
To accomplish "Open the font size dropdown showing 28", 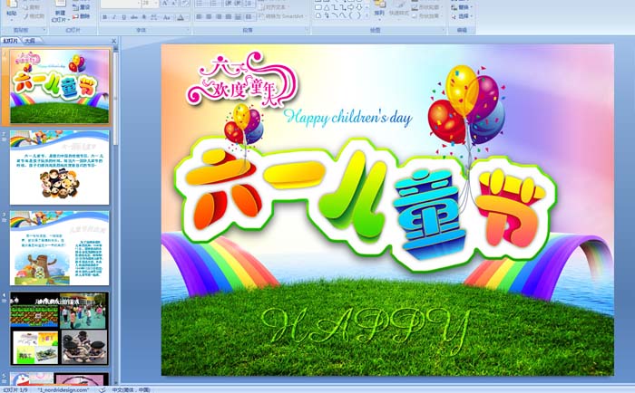I will 150,4.
